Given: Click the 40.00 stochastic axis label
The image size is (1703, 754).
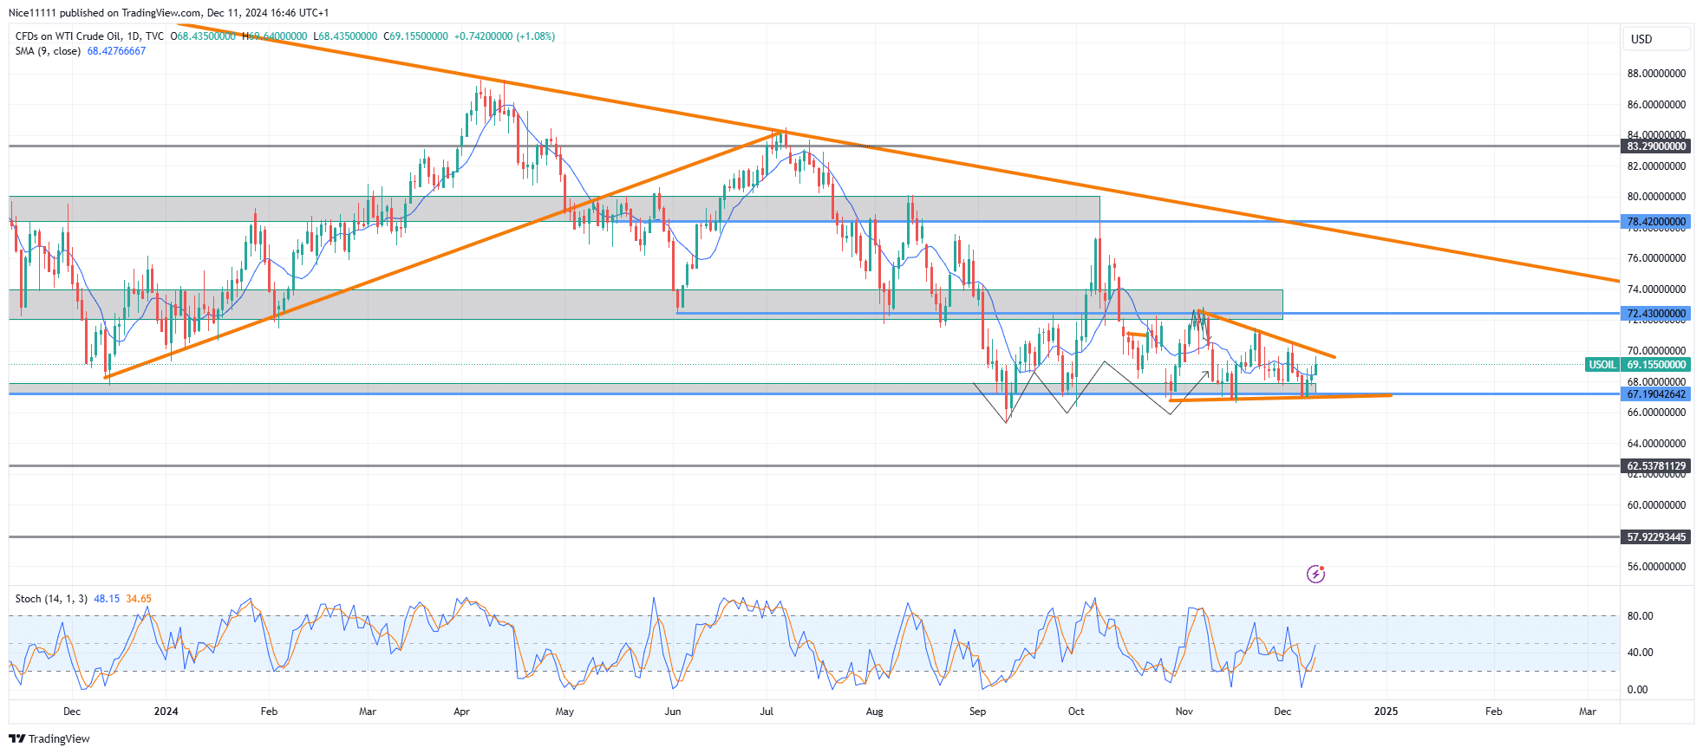Looking at the screenshot, I should pos(1640,653).
